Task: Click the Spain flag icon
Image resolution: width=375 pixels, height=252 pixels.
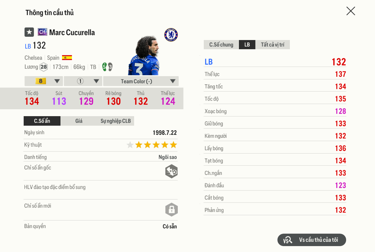Action: click(x=67, y=57)
